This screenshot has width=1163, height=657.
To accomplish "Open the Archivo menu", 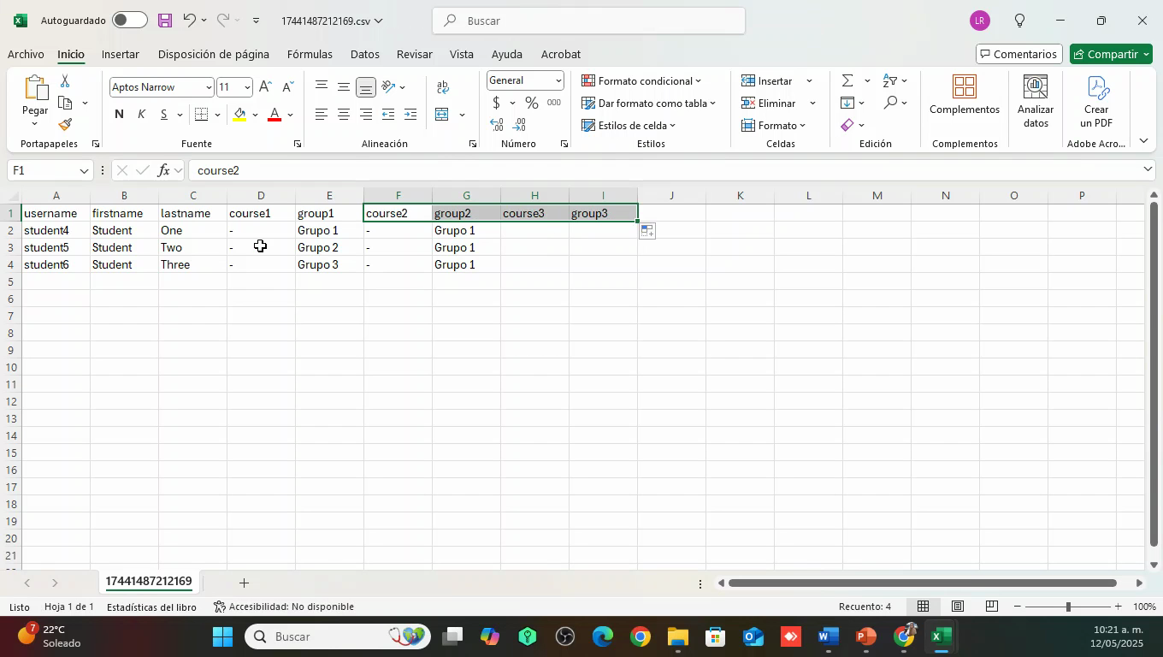I will point(26,54).
